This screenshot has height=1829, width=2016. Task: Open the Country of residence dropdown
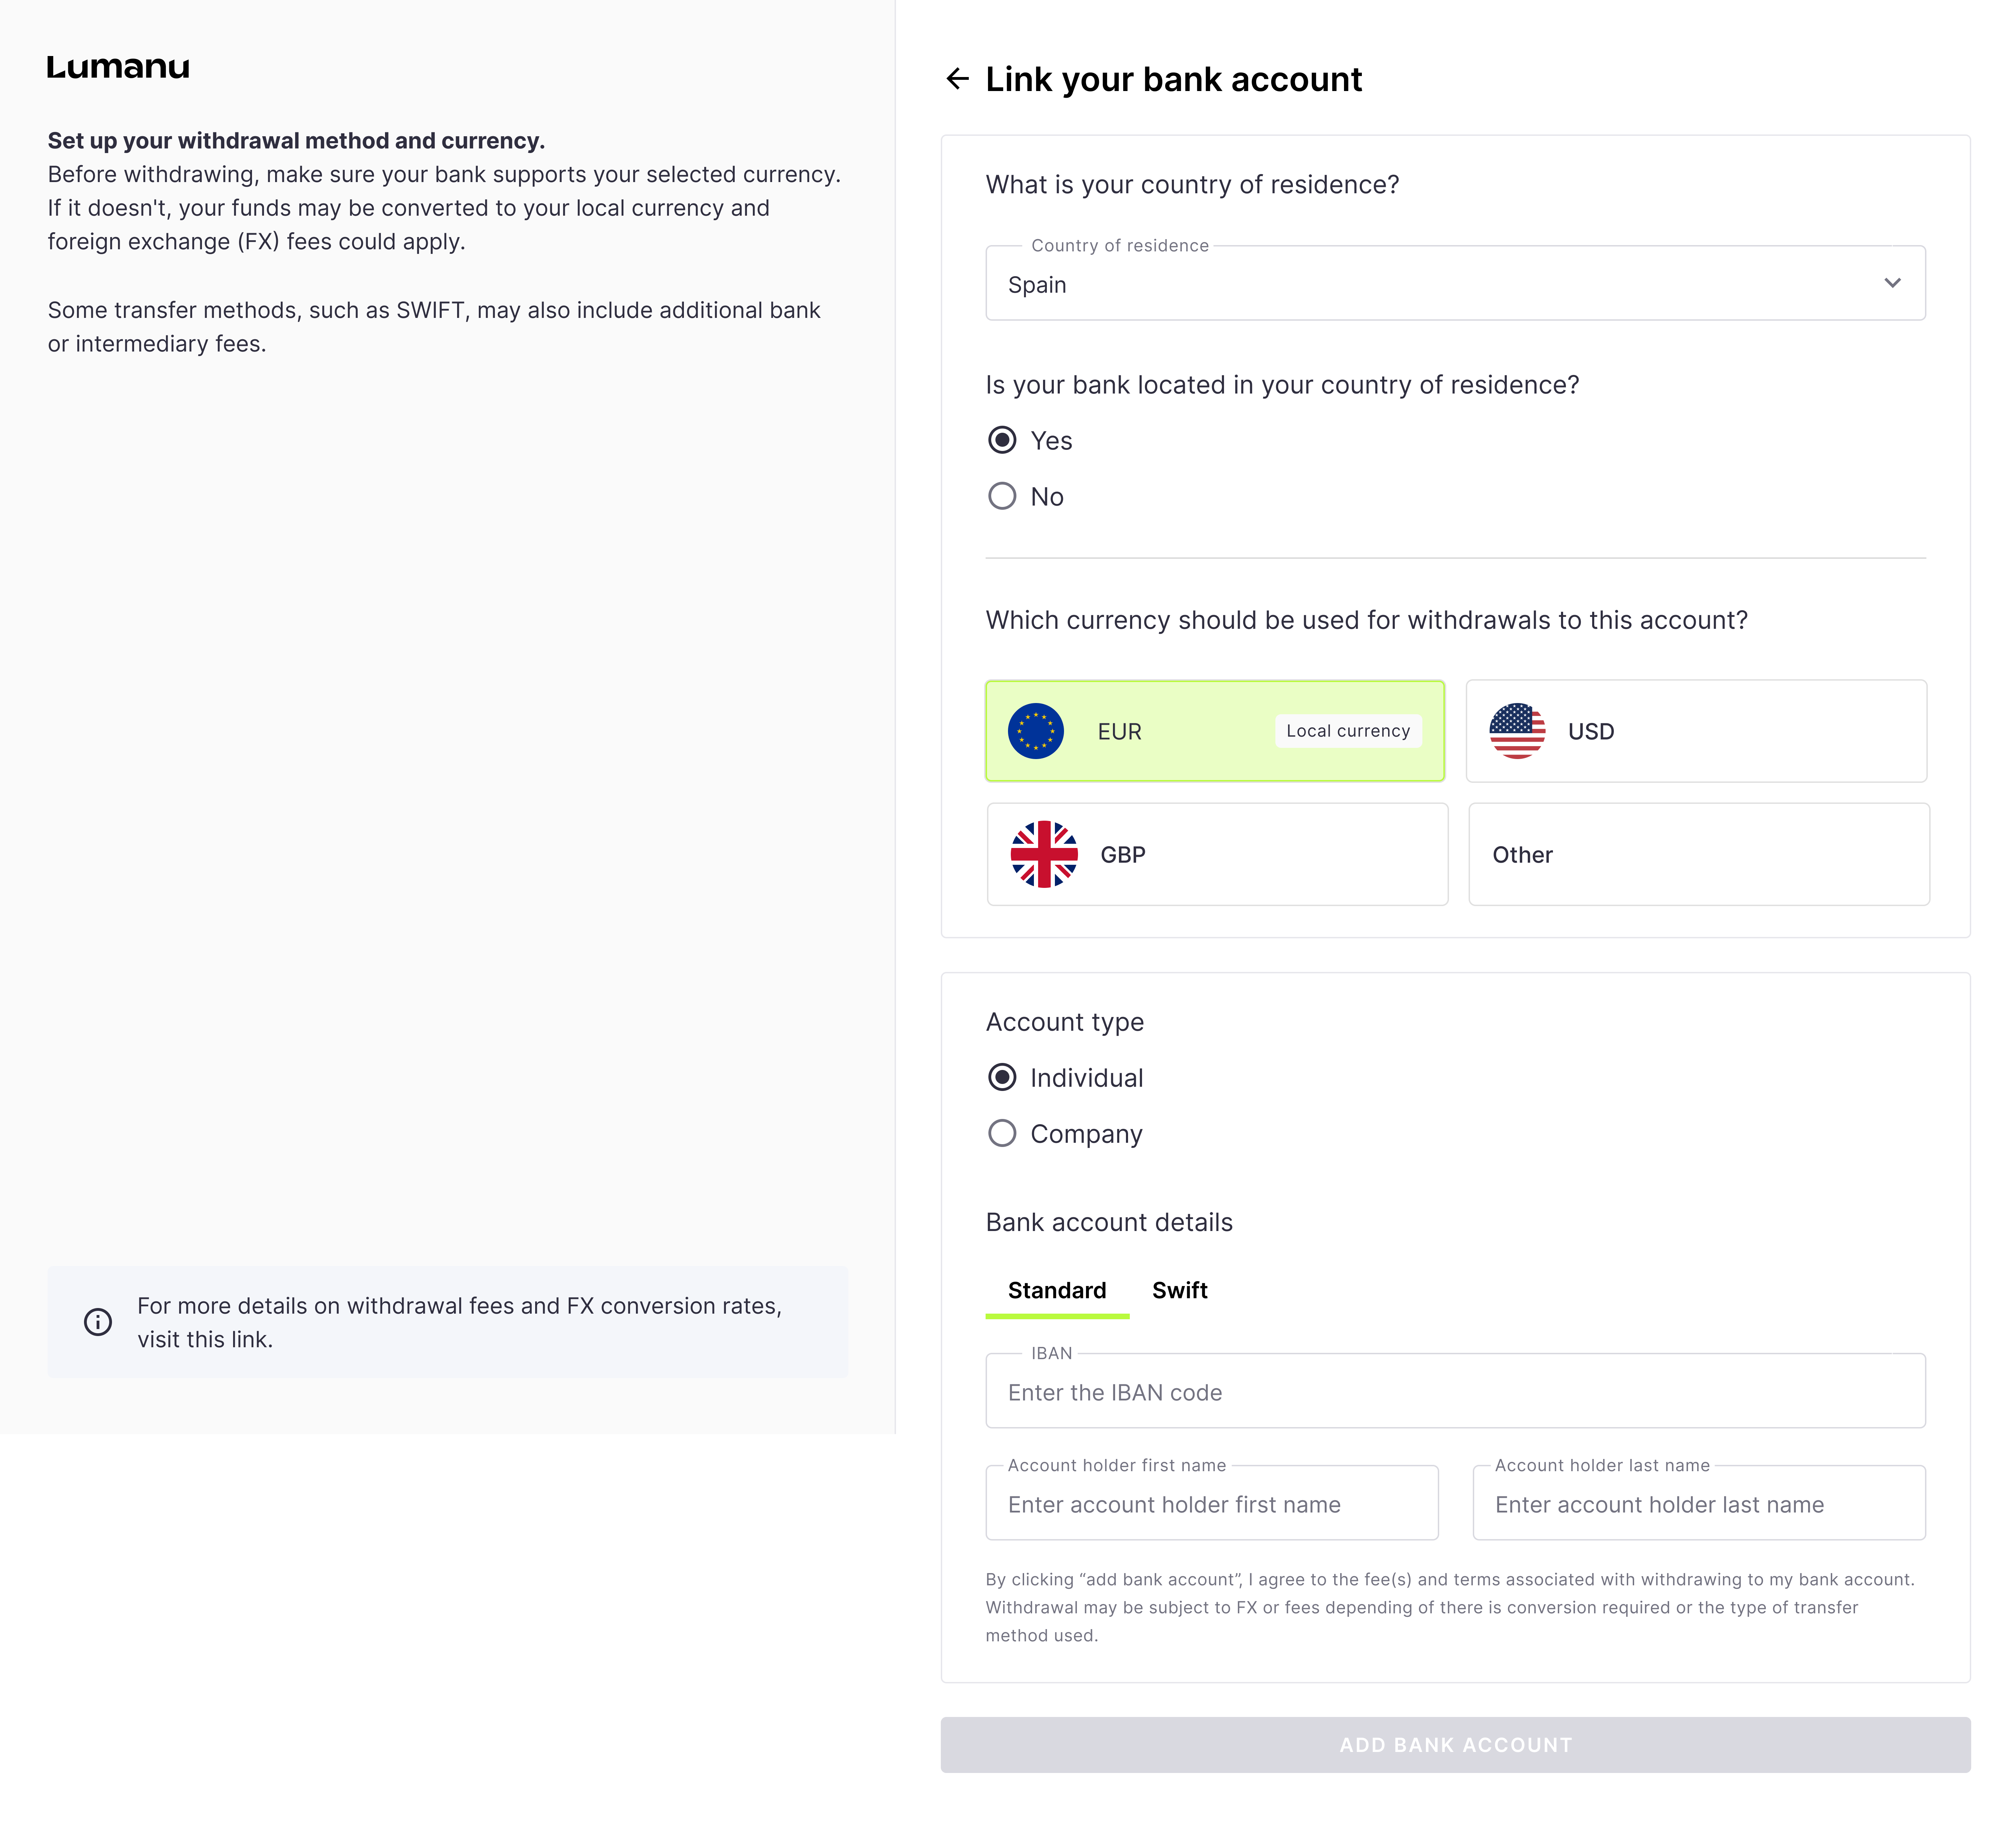click(1440, 284)
